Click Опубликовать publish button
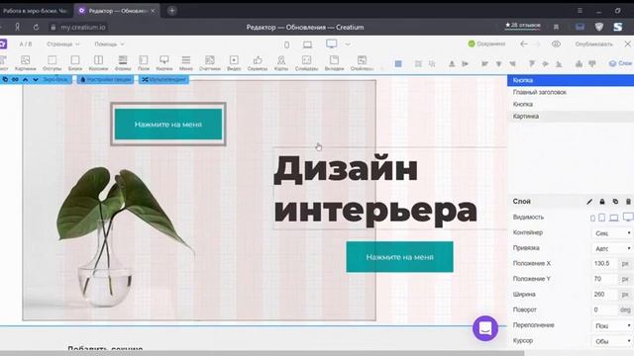The height and width of the screenshot is (356, 634). (594, 44)
